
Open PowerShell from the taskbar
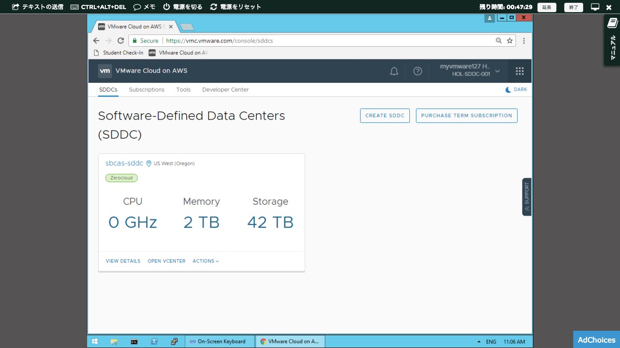click(x=154, y=342)
